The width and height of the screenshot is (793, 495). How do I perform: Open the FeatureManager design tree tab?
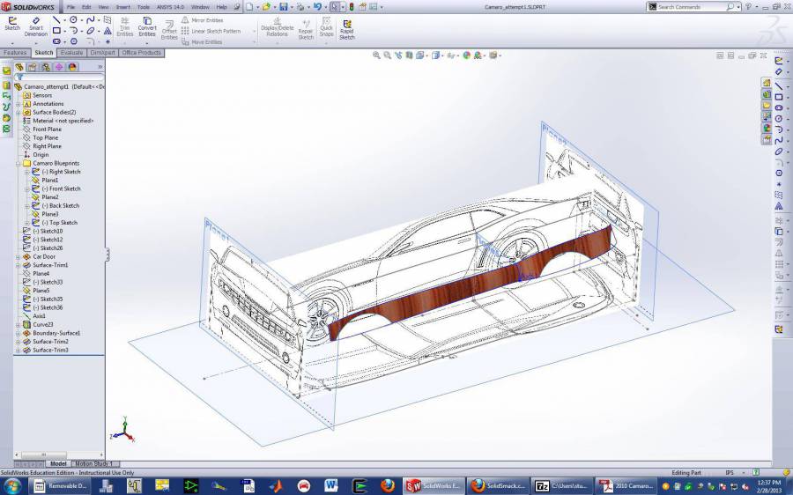coord(19,67)
